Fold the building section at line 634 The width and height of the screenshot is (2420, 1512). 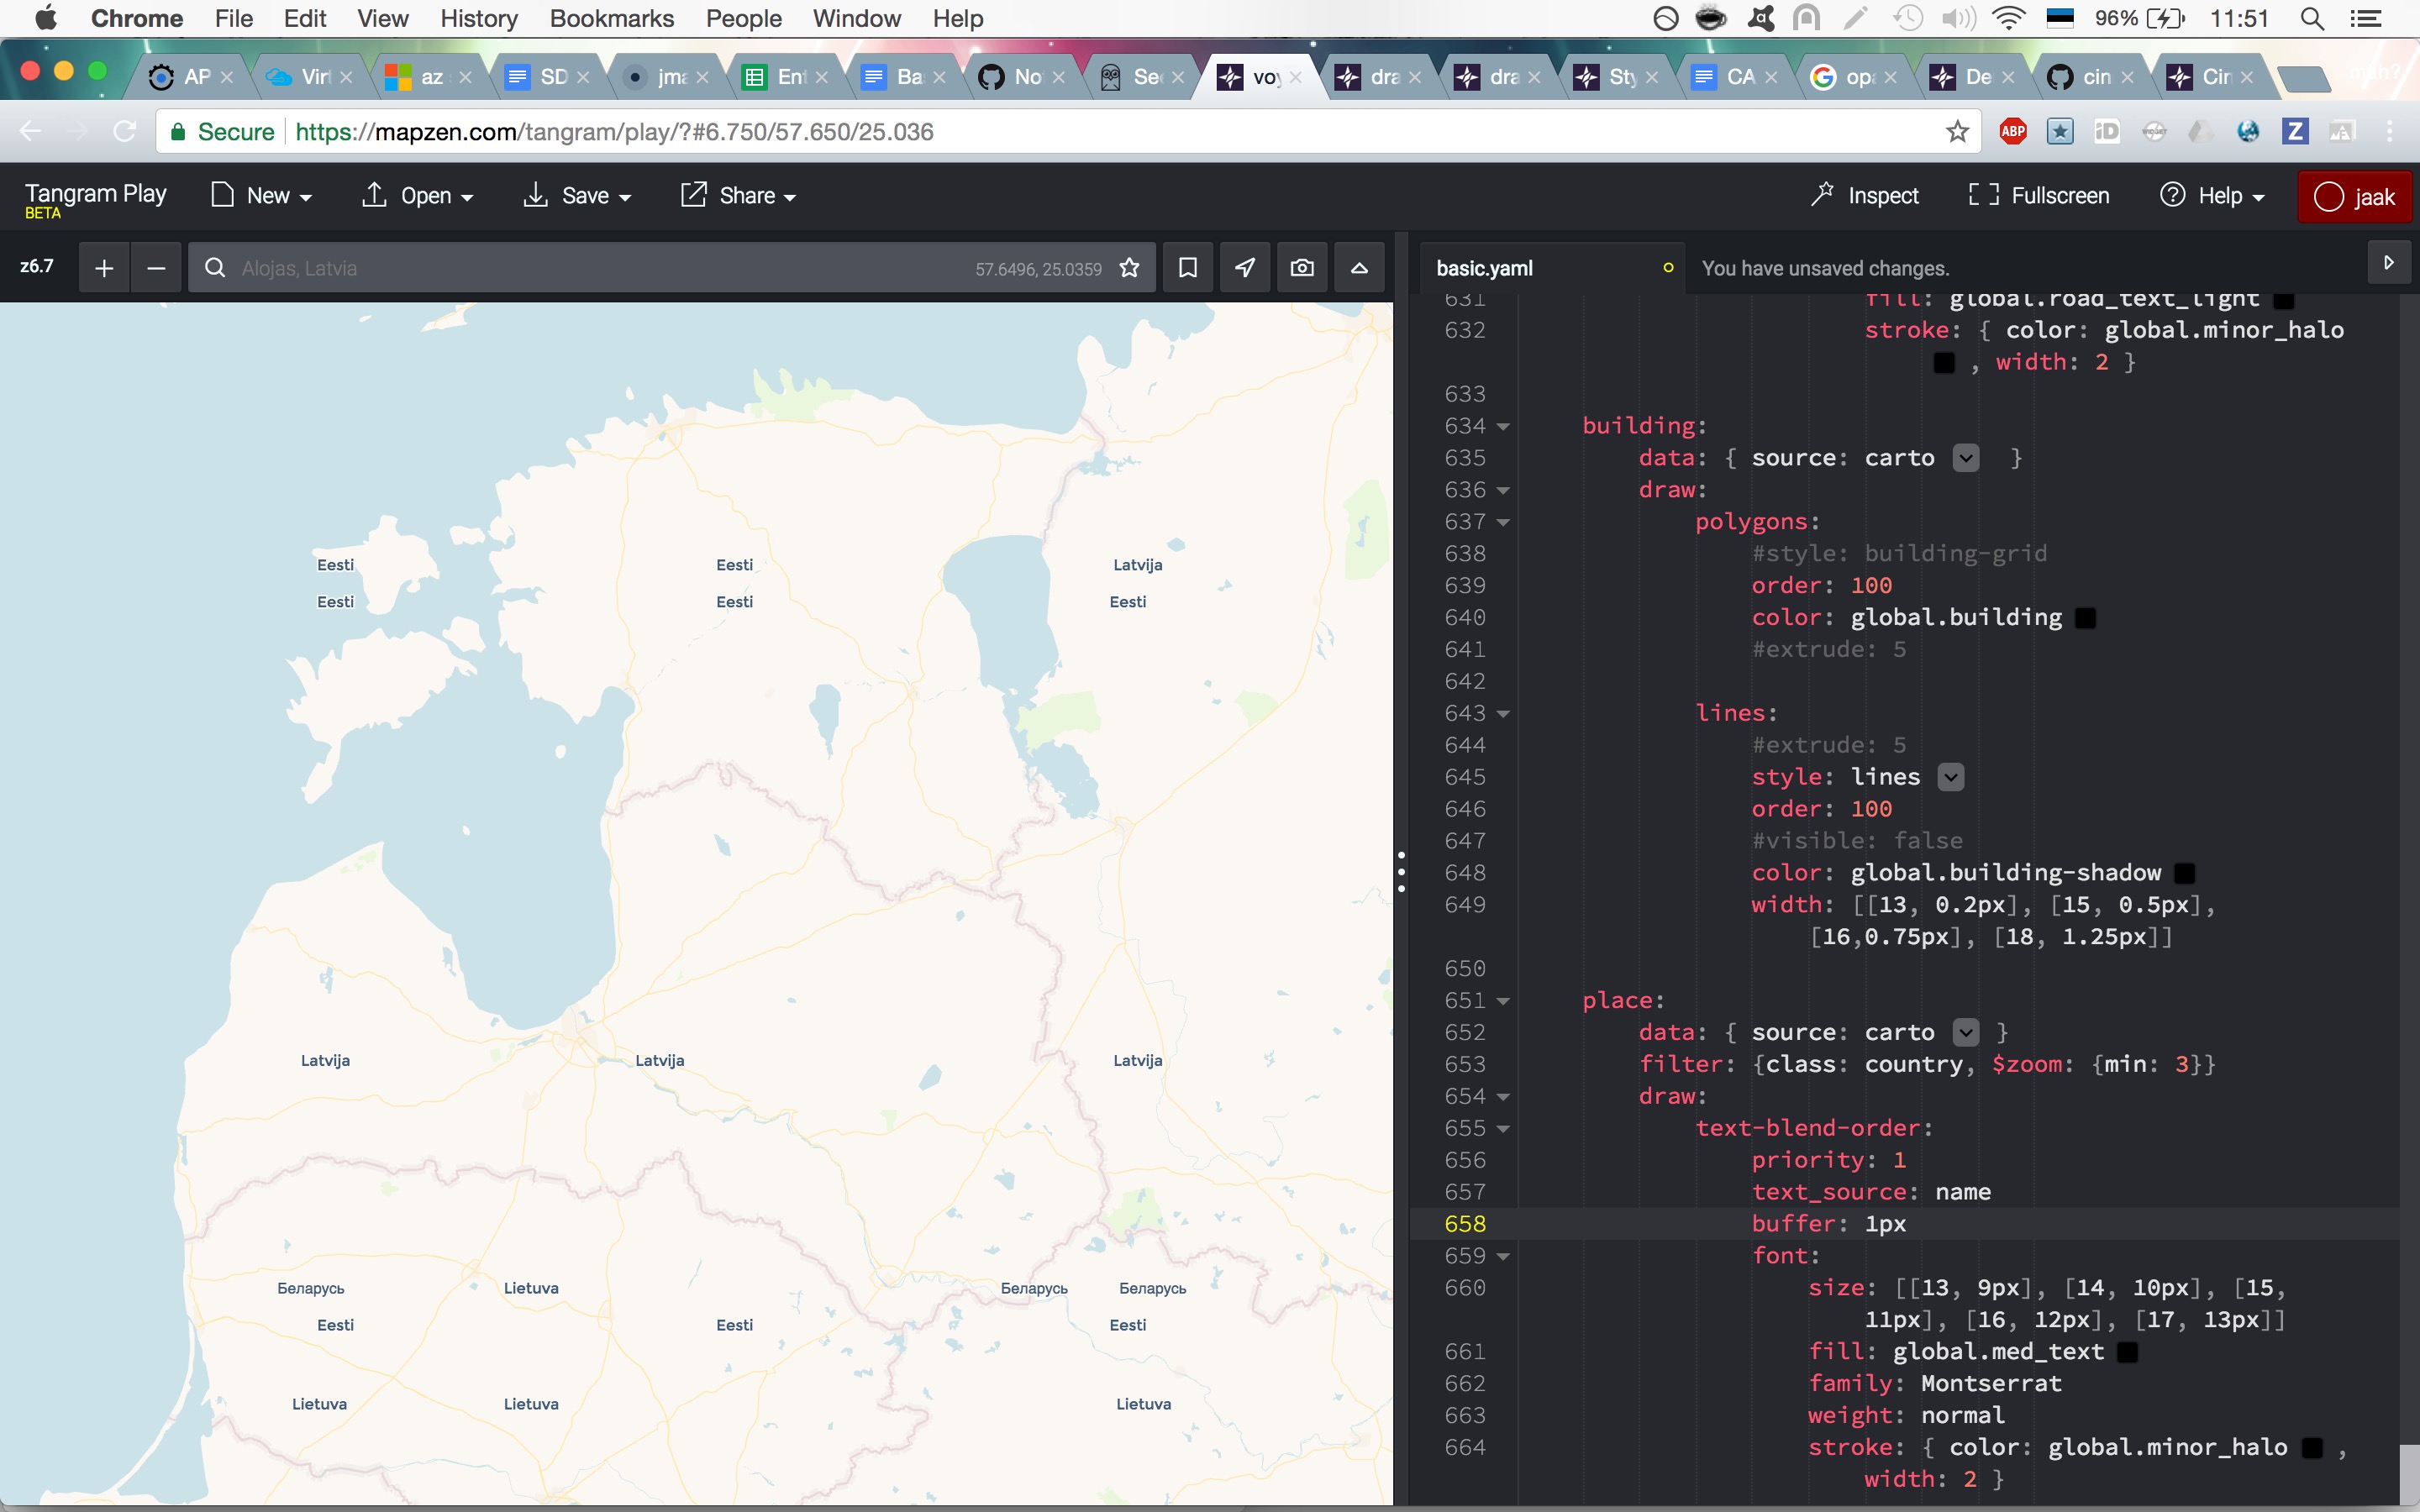1503,427
